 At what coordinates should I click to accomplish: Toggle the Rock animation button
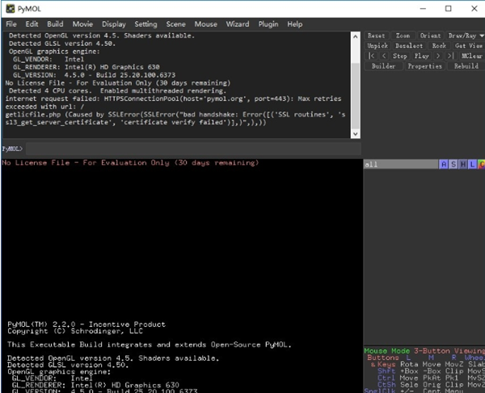click(439, 46)
